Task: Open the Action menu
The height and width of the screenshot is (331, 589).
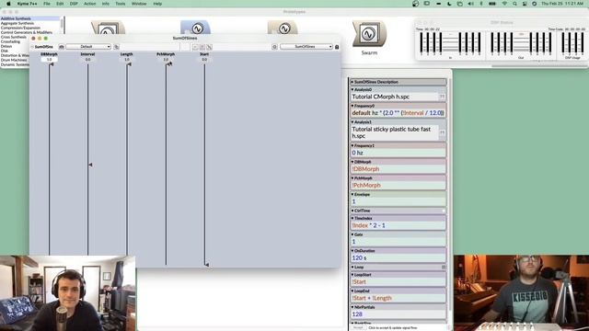Action: point(90,4)
